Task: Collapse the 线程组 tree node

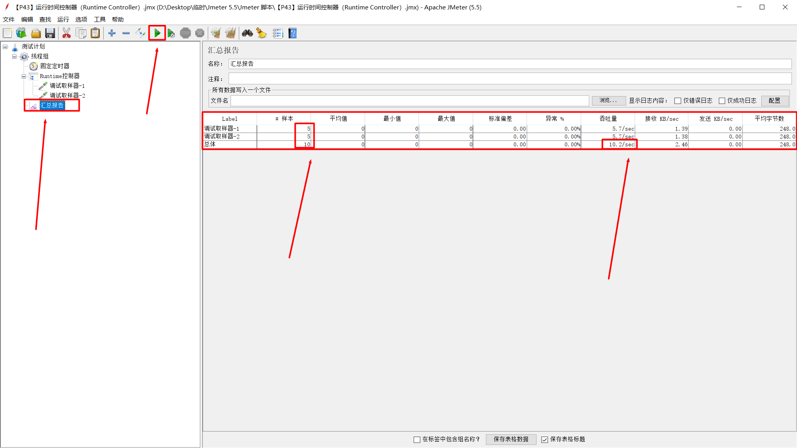Action: tap(15, 56)
